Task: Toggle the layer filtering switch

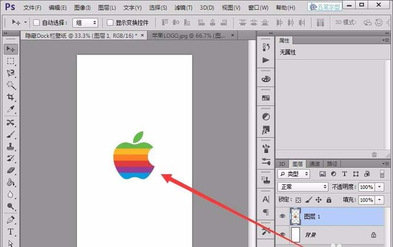Action: coord(382,174)
